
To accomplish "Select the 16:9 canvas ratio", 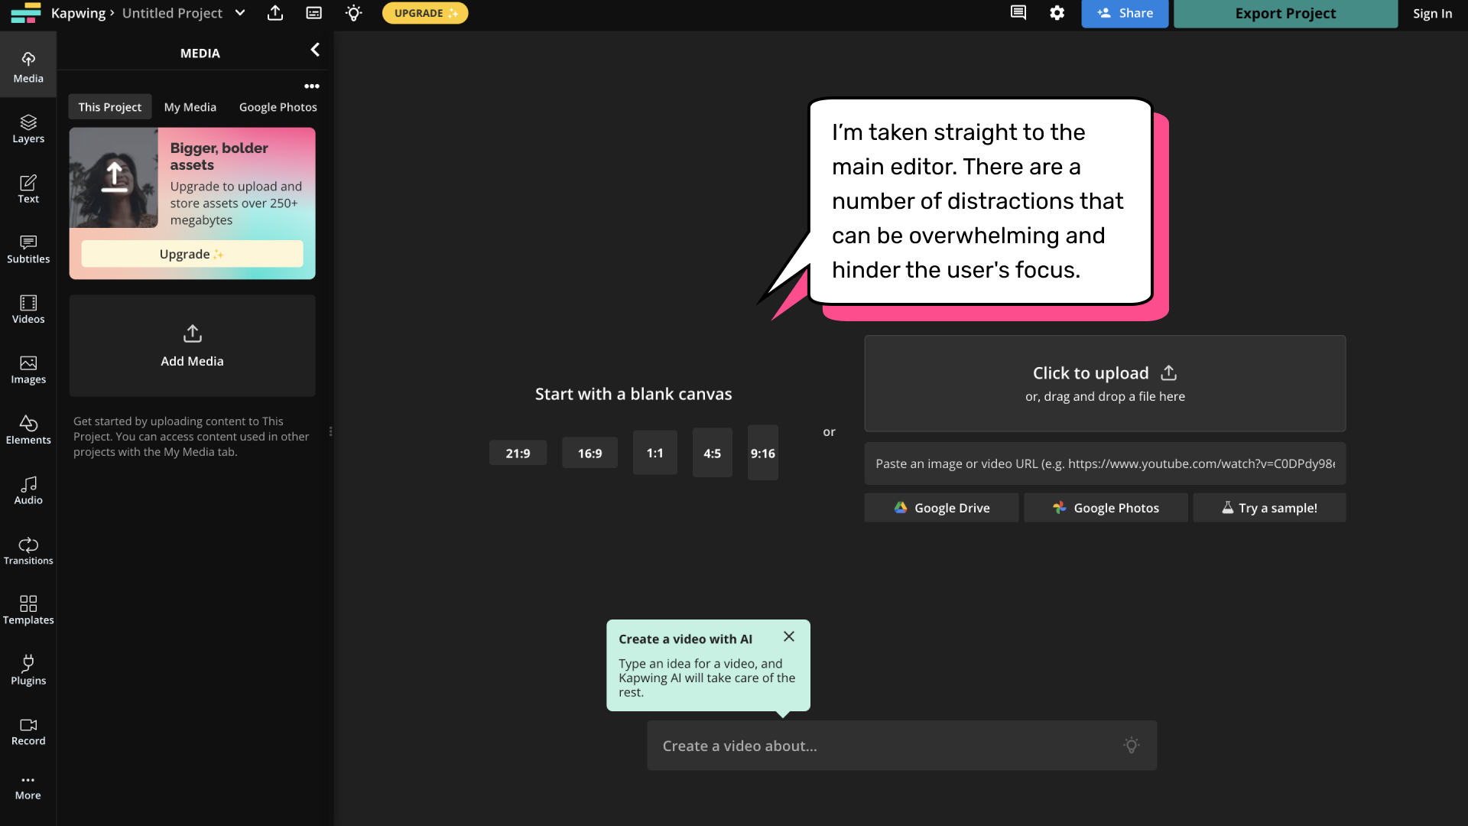I will 589,454.
